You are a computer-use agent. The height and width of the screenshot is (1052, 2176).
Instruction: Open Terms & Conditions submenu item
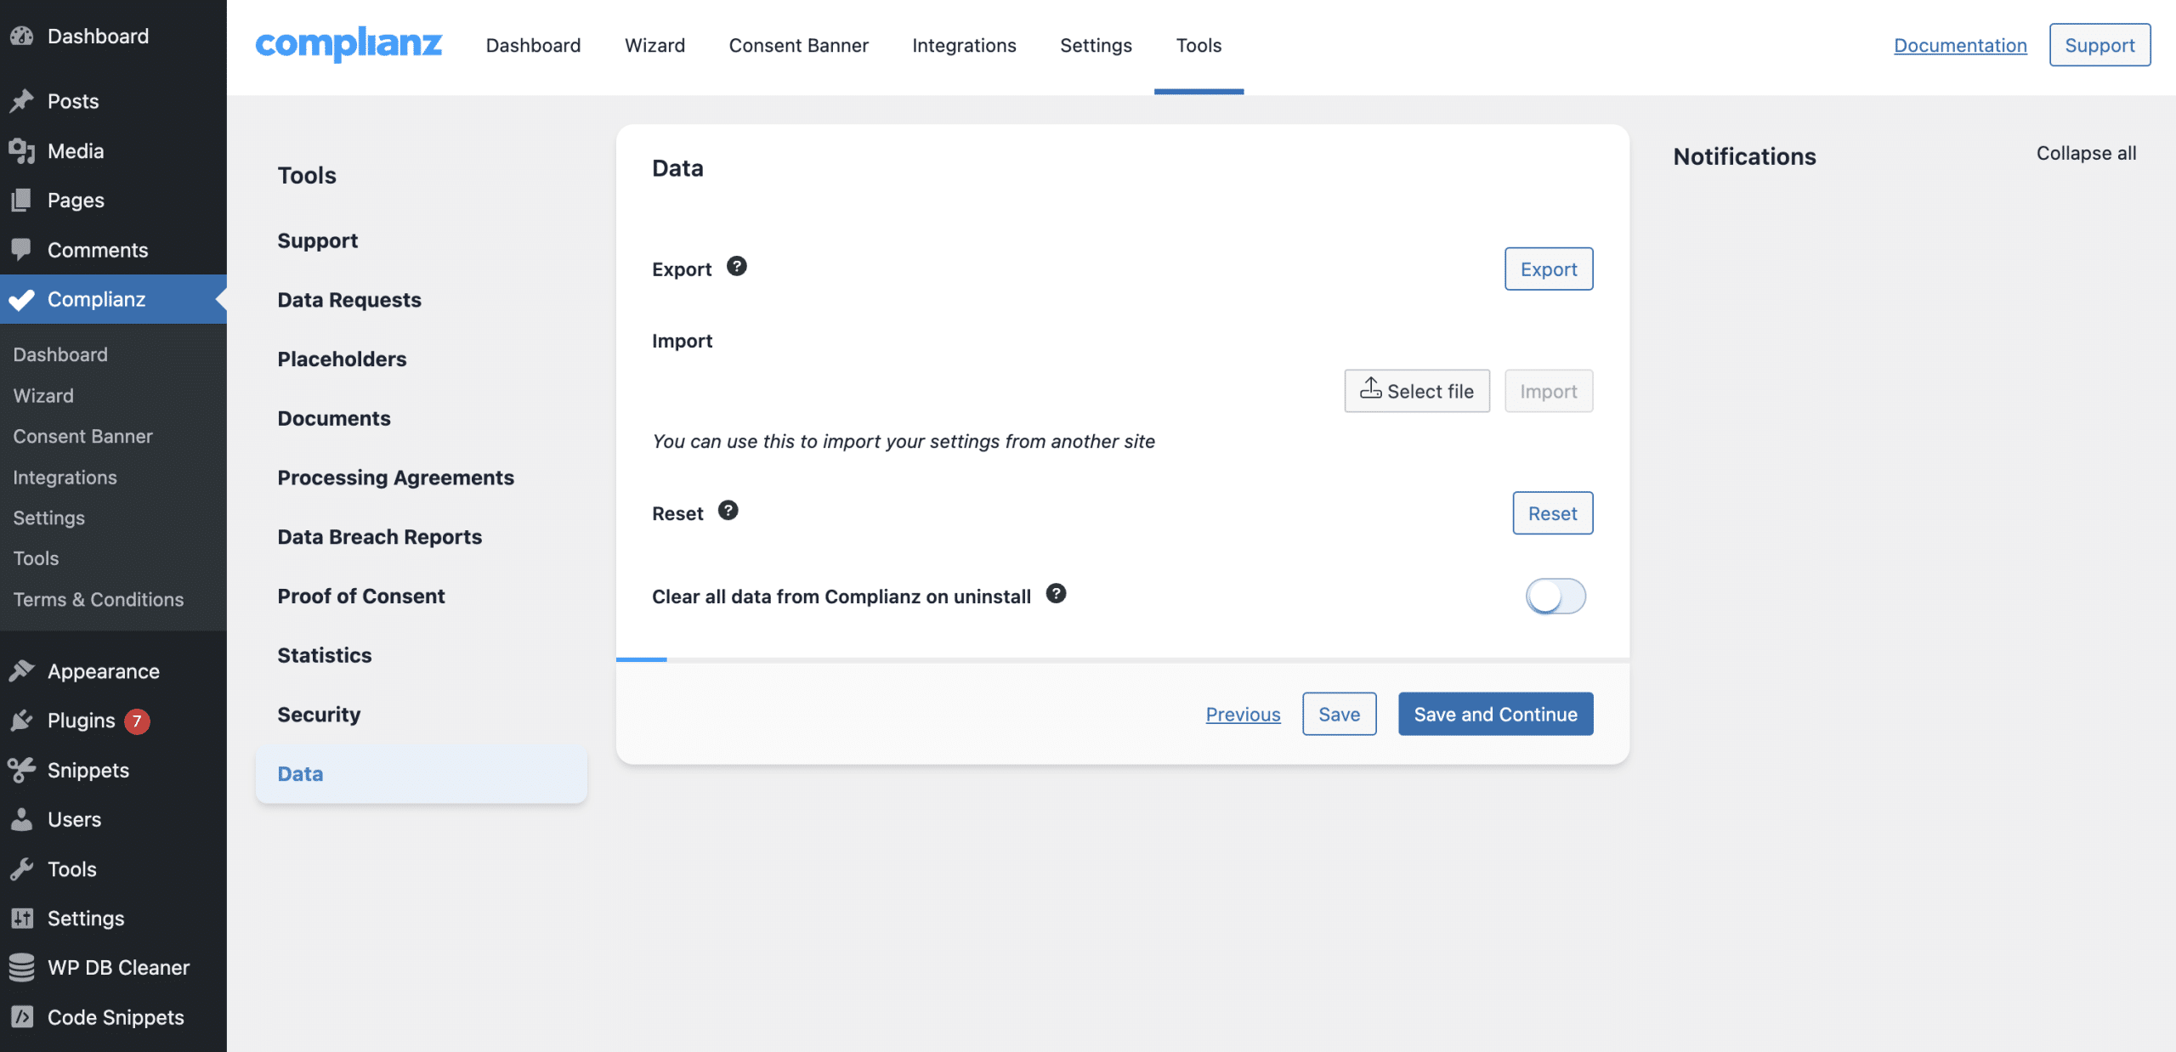(x=98, y=599)
